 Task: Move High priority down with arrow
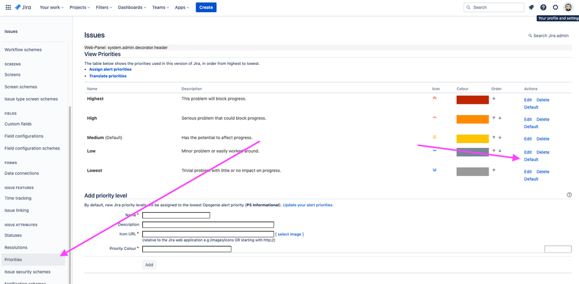coord(500,118)
